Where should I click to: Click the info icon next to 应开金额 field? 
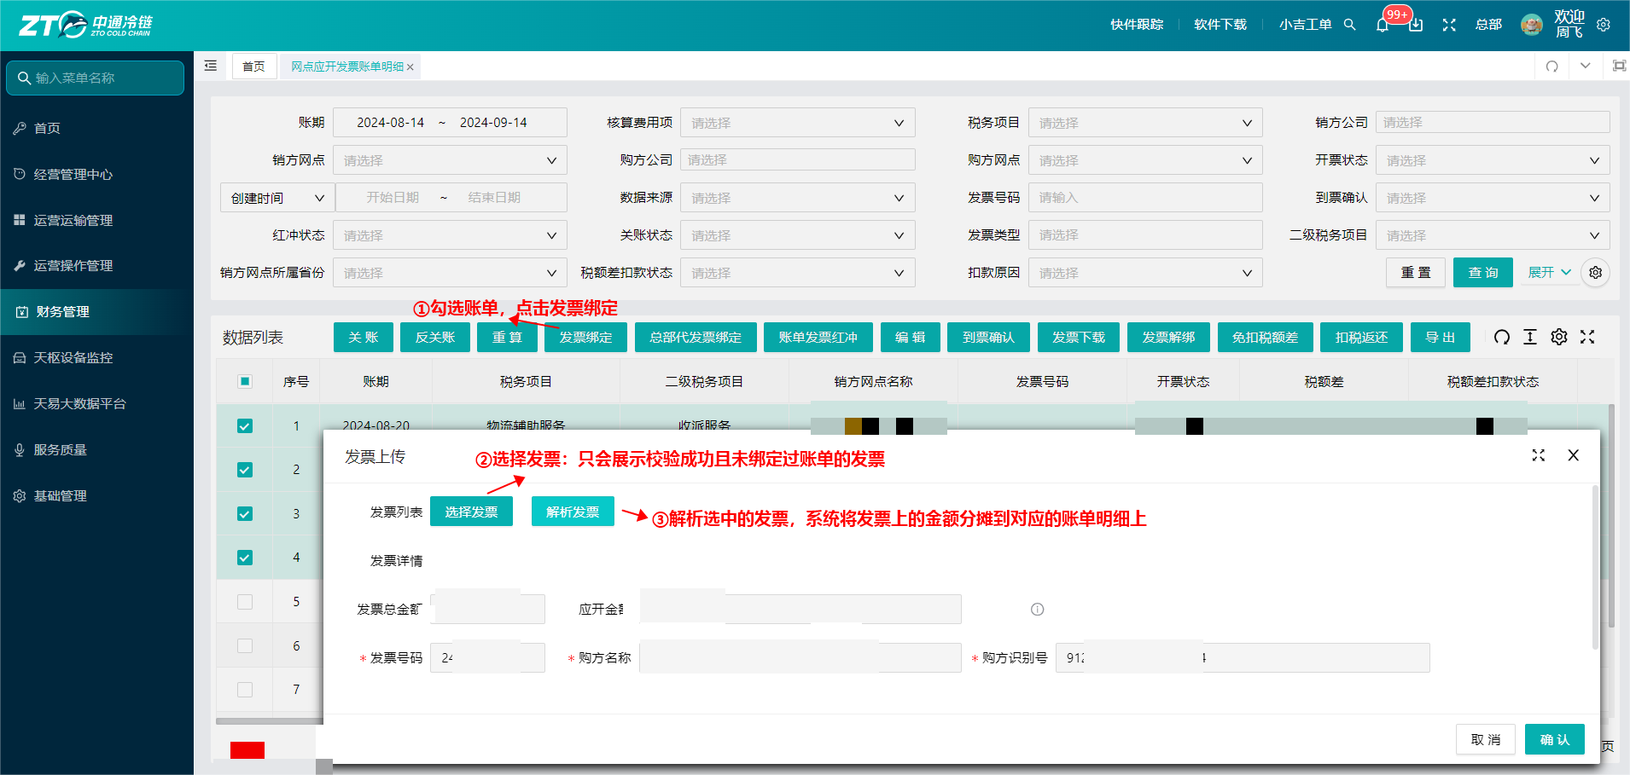point(1038,609)
